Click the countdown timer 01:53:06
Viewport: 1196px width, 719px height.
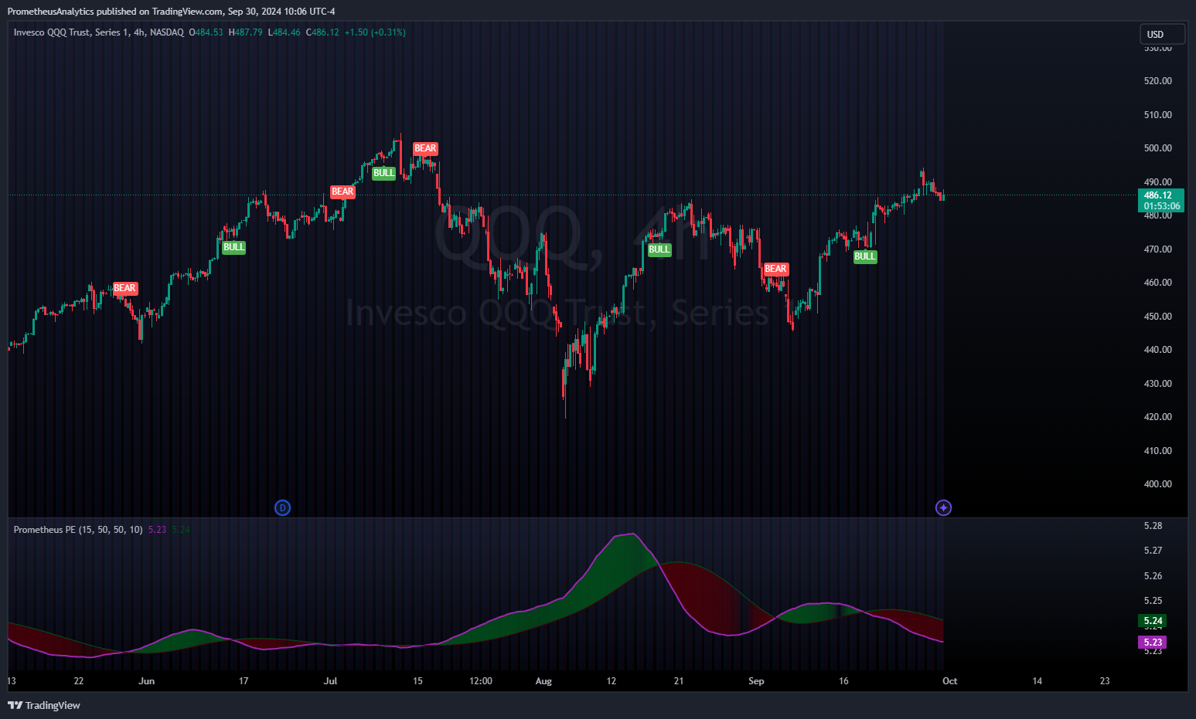coord(1161,206)
